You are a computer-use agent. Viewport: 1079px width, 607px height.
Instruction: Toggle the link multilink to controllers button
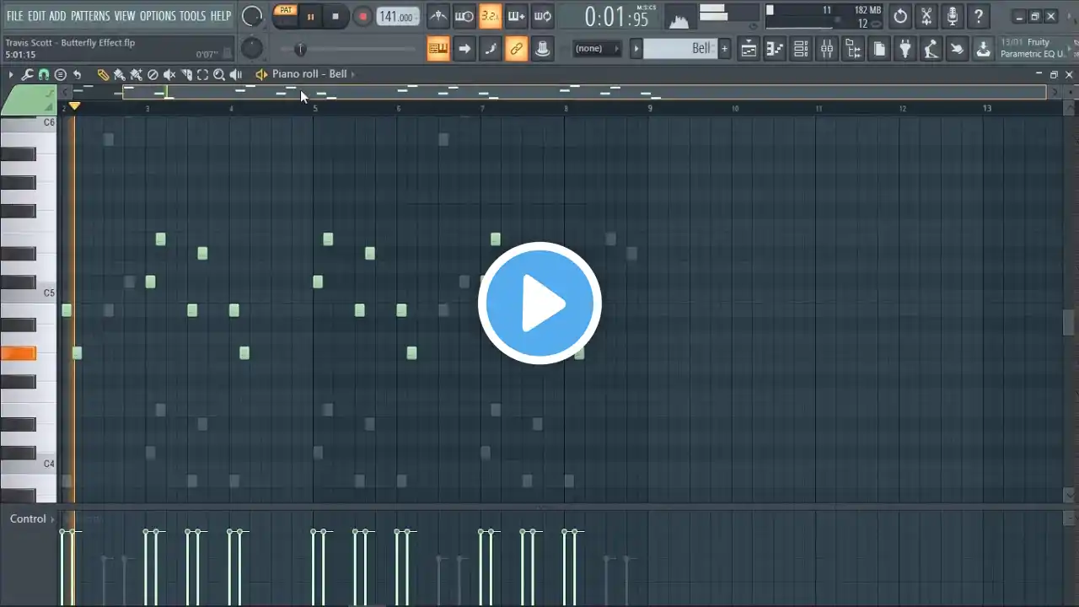[x=516, y=49]
